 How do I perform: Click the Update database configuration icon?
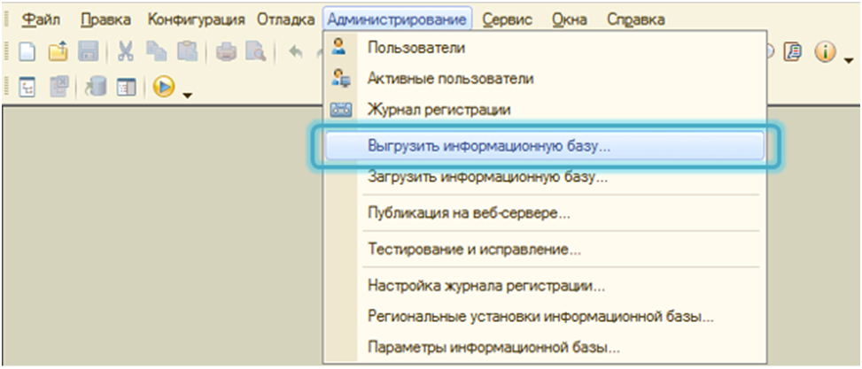(97, 87)
